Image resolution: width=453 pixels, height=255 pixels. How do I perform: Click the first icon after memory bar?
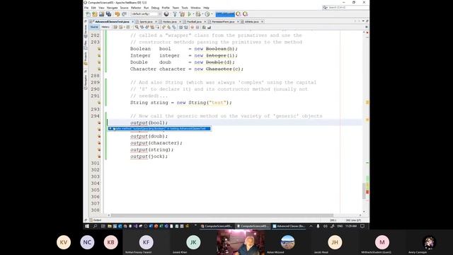[239, 14]
